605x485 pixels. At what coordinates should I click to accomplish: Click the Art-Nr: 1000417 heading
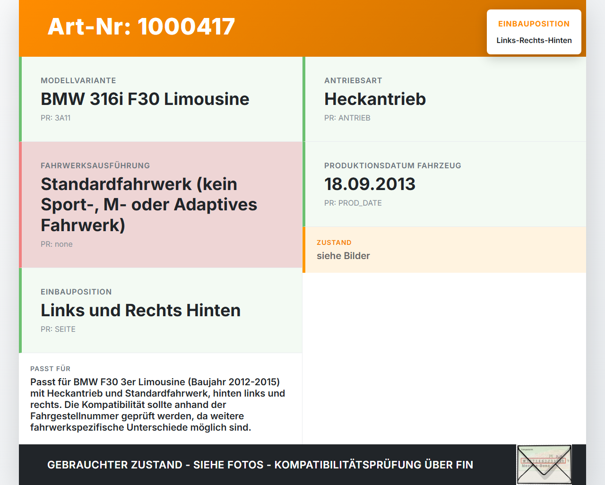click(141, 26)
